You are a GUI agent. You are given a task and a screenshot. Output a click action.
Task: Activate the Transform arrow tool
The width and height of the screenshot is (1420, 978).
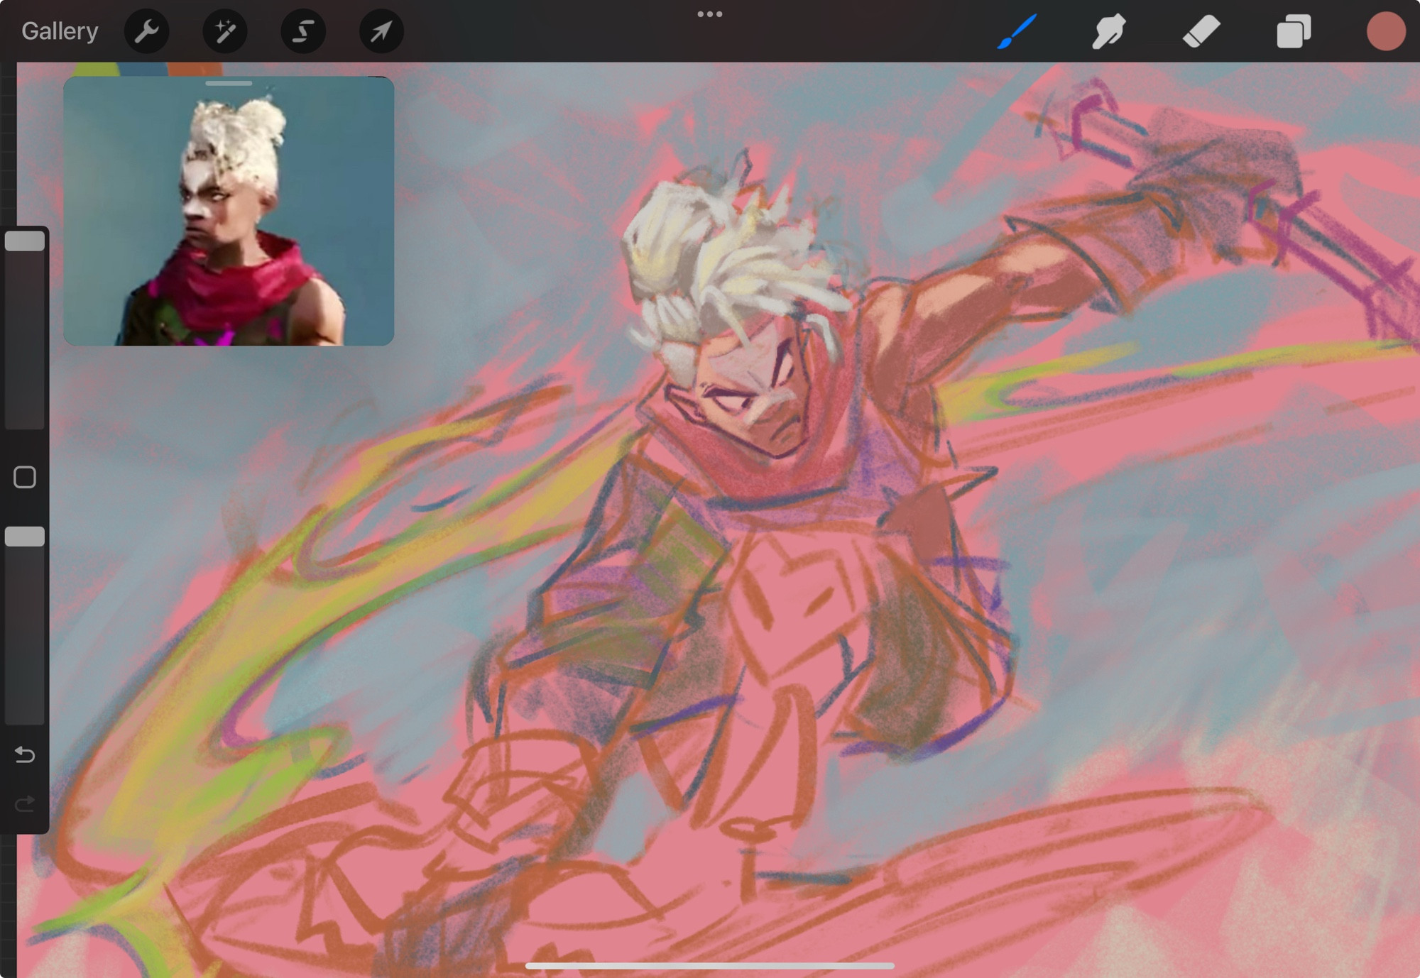[381, 31]
